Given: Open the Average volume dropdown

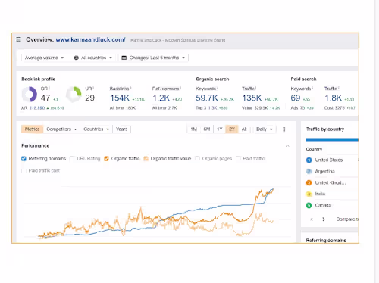Looking at the screenshot, I should pyautogui.click(x=44, y=58).
